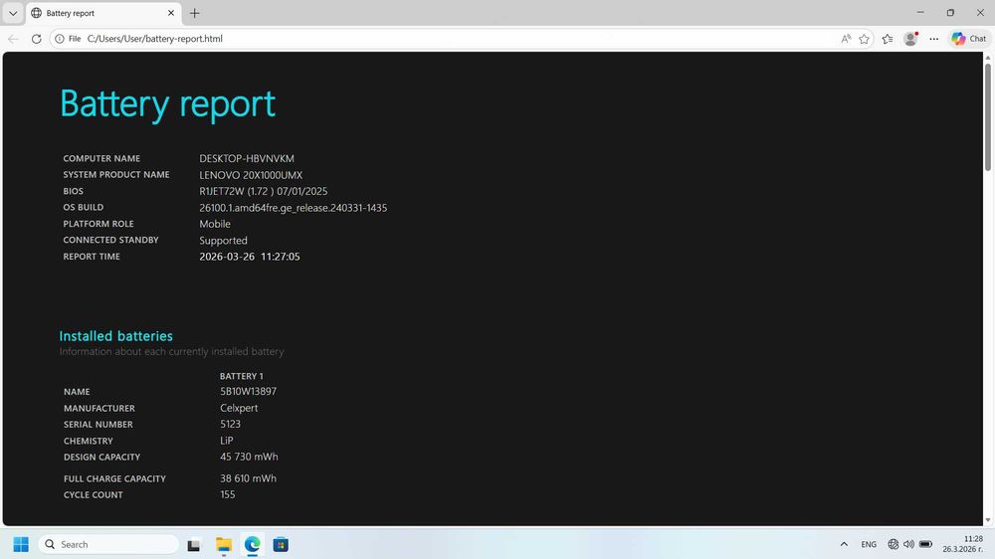Select design capacity 45 730 mWh
This screenshot has height=559, width=995.
[x=249, y=457]
